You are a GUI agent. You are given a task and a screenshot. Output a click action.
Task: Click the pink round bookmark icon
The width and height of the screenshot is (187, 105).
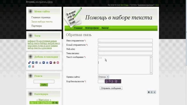click(58, 62)
